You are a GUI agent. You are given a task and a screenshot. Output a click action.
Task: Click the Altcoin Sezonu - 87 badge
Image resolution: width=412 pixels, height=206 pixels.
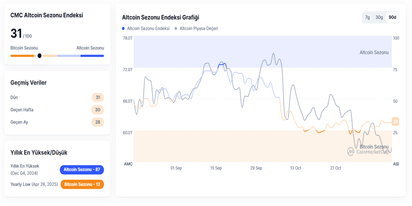[82, 170]
